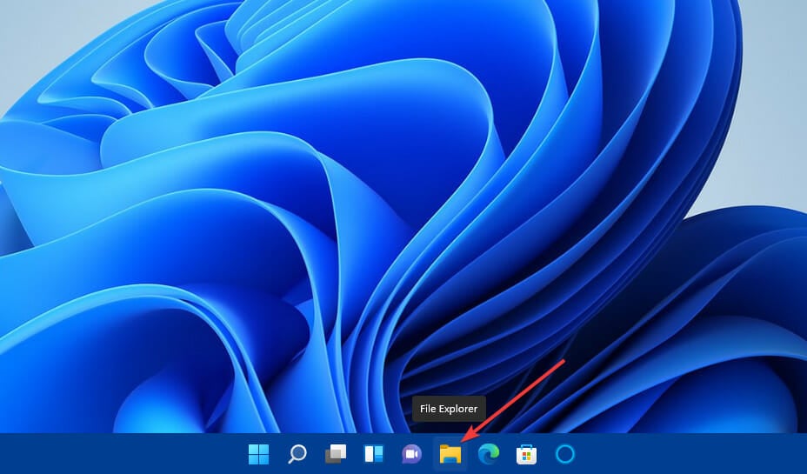Click empty taskbar space right of Cortana
Image resolution: width=807 pixels, height=474 pixels.
click(x=696, y=454)
